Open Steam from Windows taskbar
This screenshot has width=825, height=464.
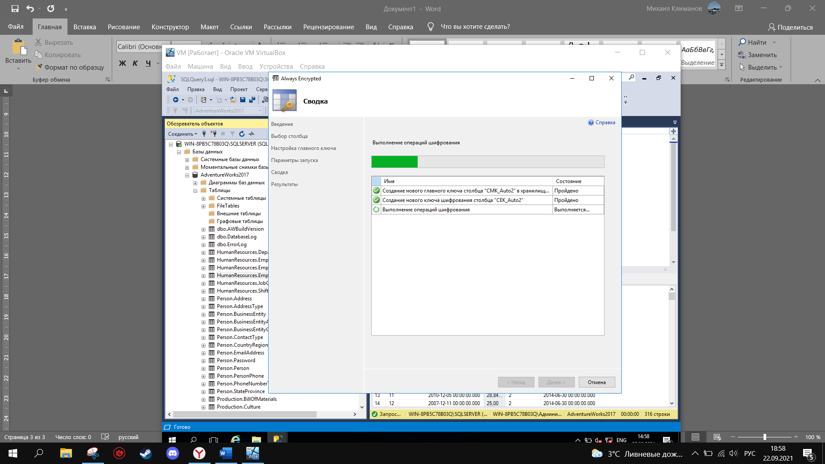point(146,453)
